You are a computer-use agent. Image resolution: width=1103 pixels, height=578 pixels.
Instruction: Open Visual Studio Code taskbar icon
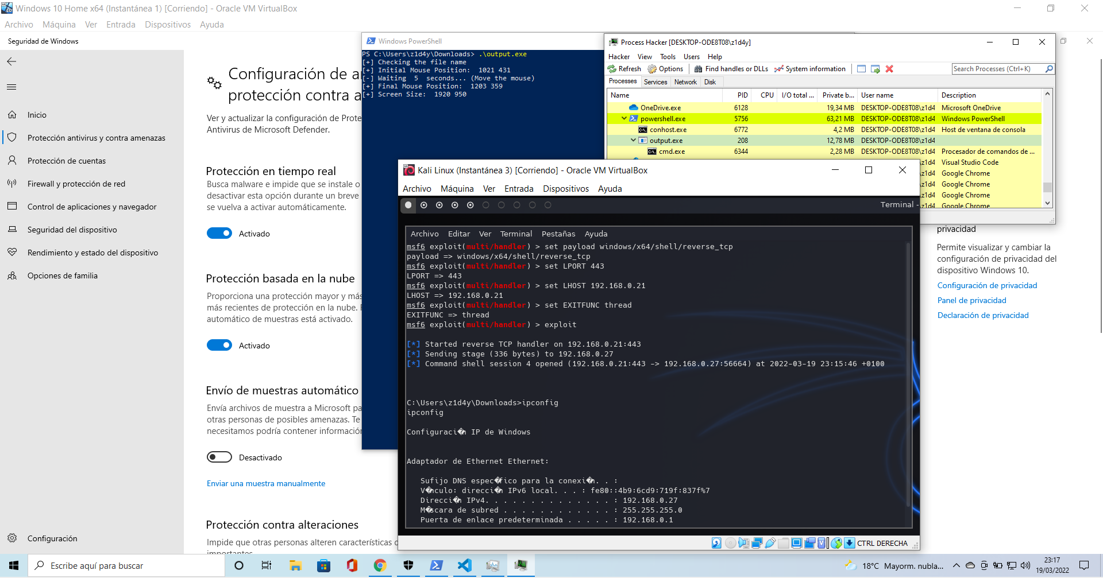click(464, 565)
